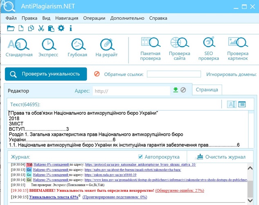
Task: Create a new blank document
Action: (21, 28)
